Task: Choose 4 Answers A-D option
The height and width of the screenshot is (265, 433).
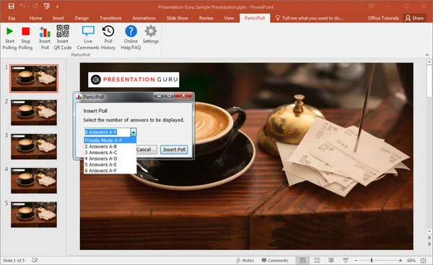Action: tap(110, 158)
